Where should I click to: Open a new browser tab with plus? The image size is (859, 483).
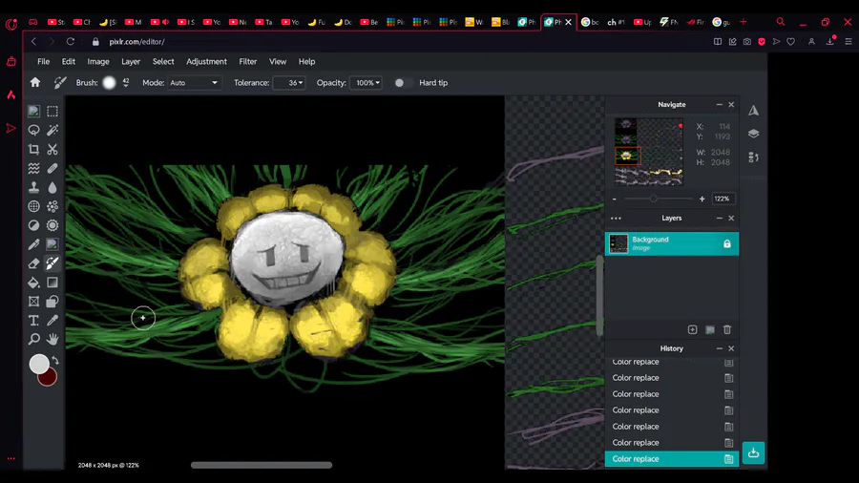click(x=744, y=22)
